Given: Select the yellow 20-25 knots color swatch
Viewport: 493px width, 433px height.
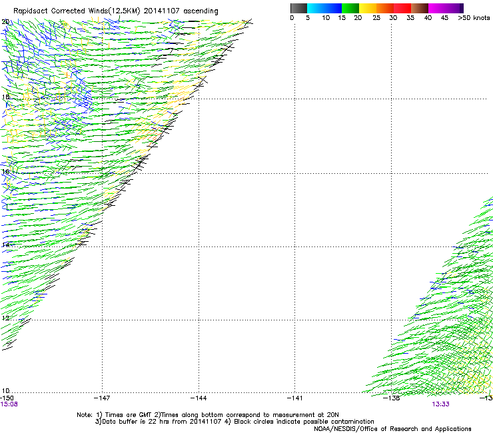Looking at the screenshot, I should (x=368, y=8).
